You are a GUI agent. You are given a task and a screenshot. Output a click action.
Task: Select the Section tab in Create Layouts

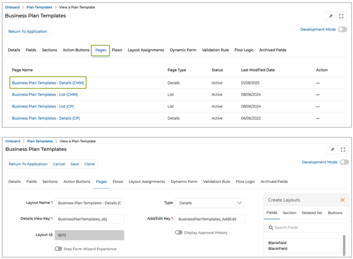(289, 213)
